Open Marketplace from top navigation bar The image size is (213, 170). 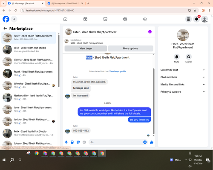click(x=105, y=19)
